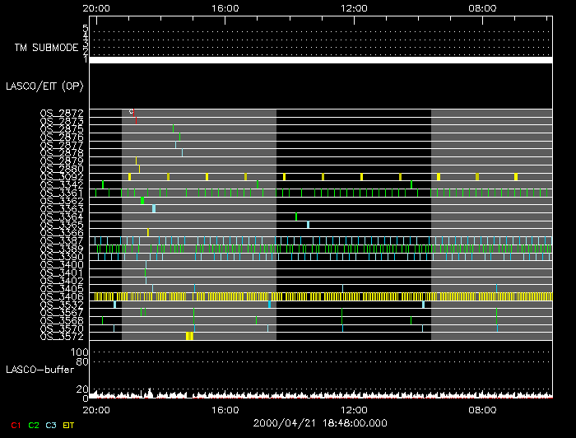Click the 2000/04/21 18:48:00.000 timestamp
The height and width of the screenshot is (438, 576).
319,422
